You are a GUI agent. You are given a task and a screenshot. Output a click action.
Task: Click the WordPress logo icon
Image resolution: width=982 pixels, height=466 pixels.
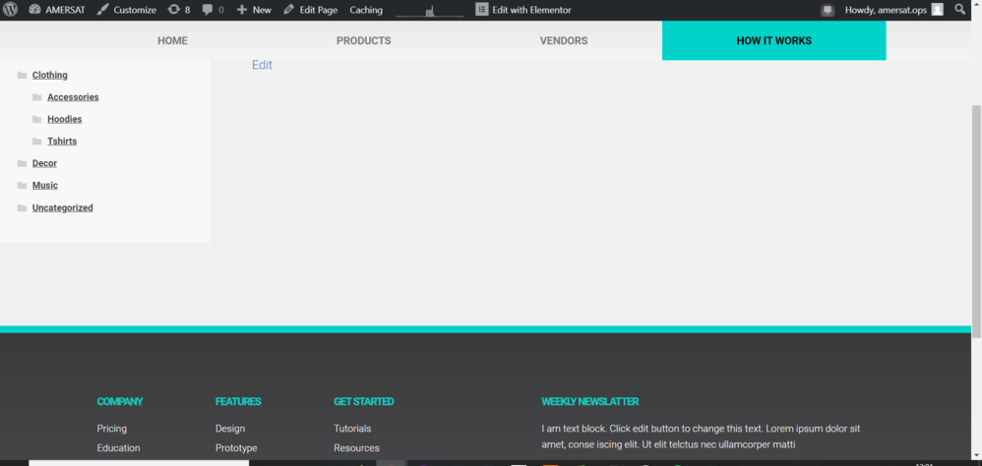pos(10,10)
